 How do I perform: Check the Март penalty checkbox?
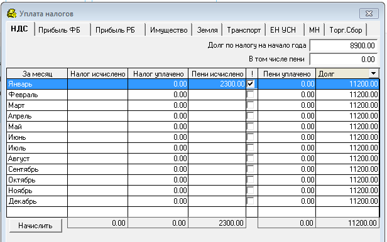pyautogui.click(x=250, y=105)
